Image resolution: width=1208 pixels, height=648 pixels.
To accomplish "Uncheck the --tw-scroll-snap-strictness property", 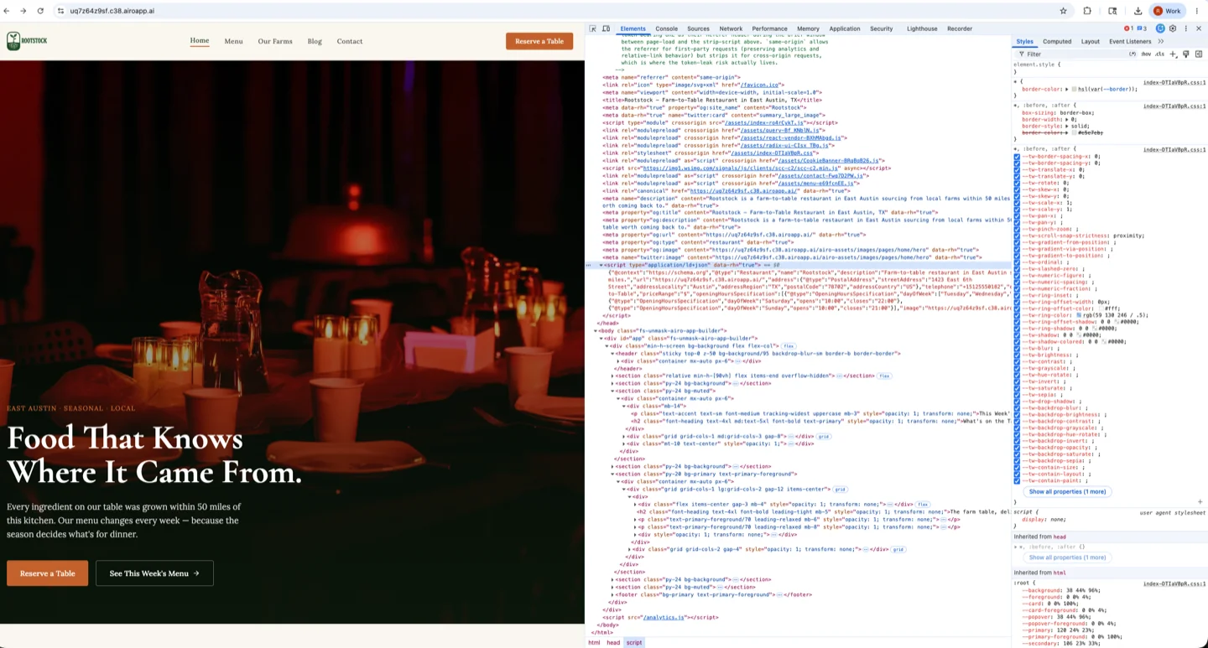I will 1018,236.
